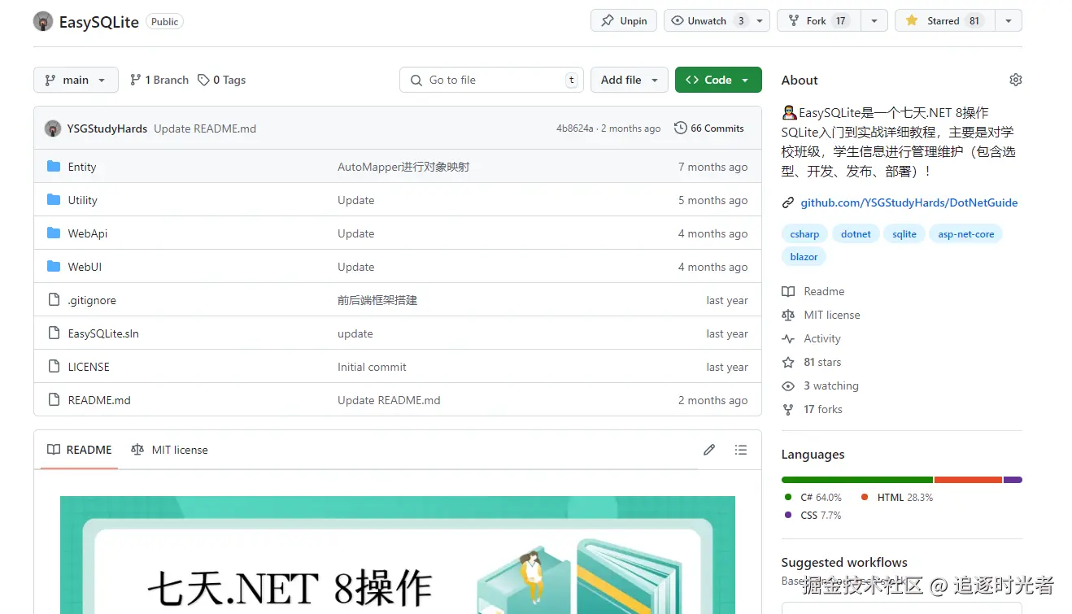This screenshot has width=1072, height=614.
Task: Switch to the README tab
Action: tap(80, 450)
